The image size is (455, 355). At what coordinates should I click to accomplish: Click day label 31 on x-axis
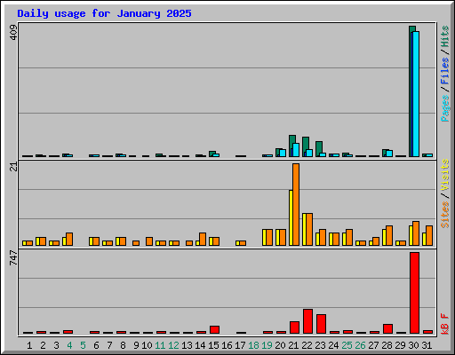tap(427, 345)
